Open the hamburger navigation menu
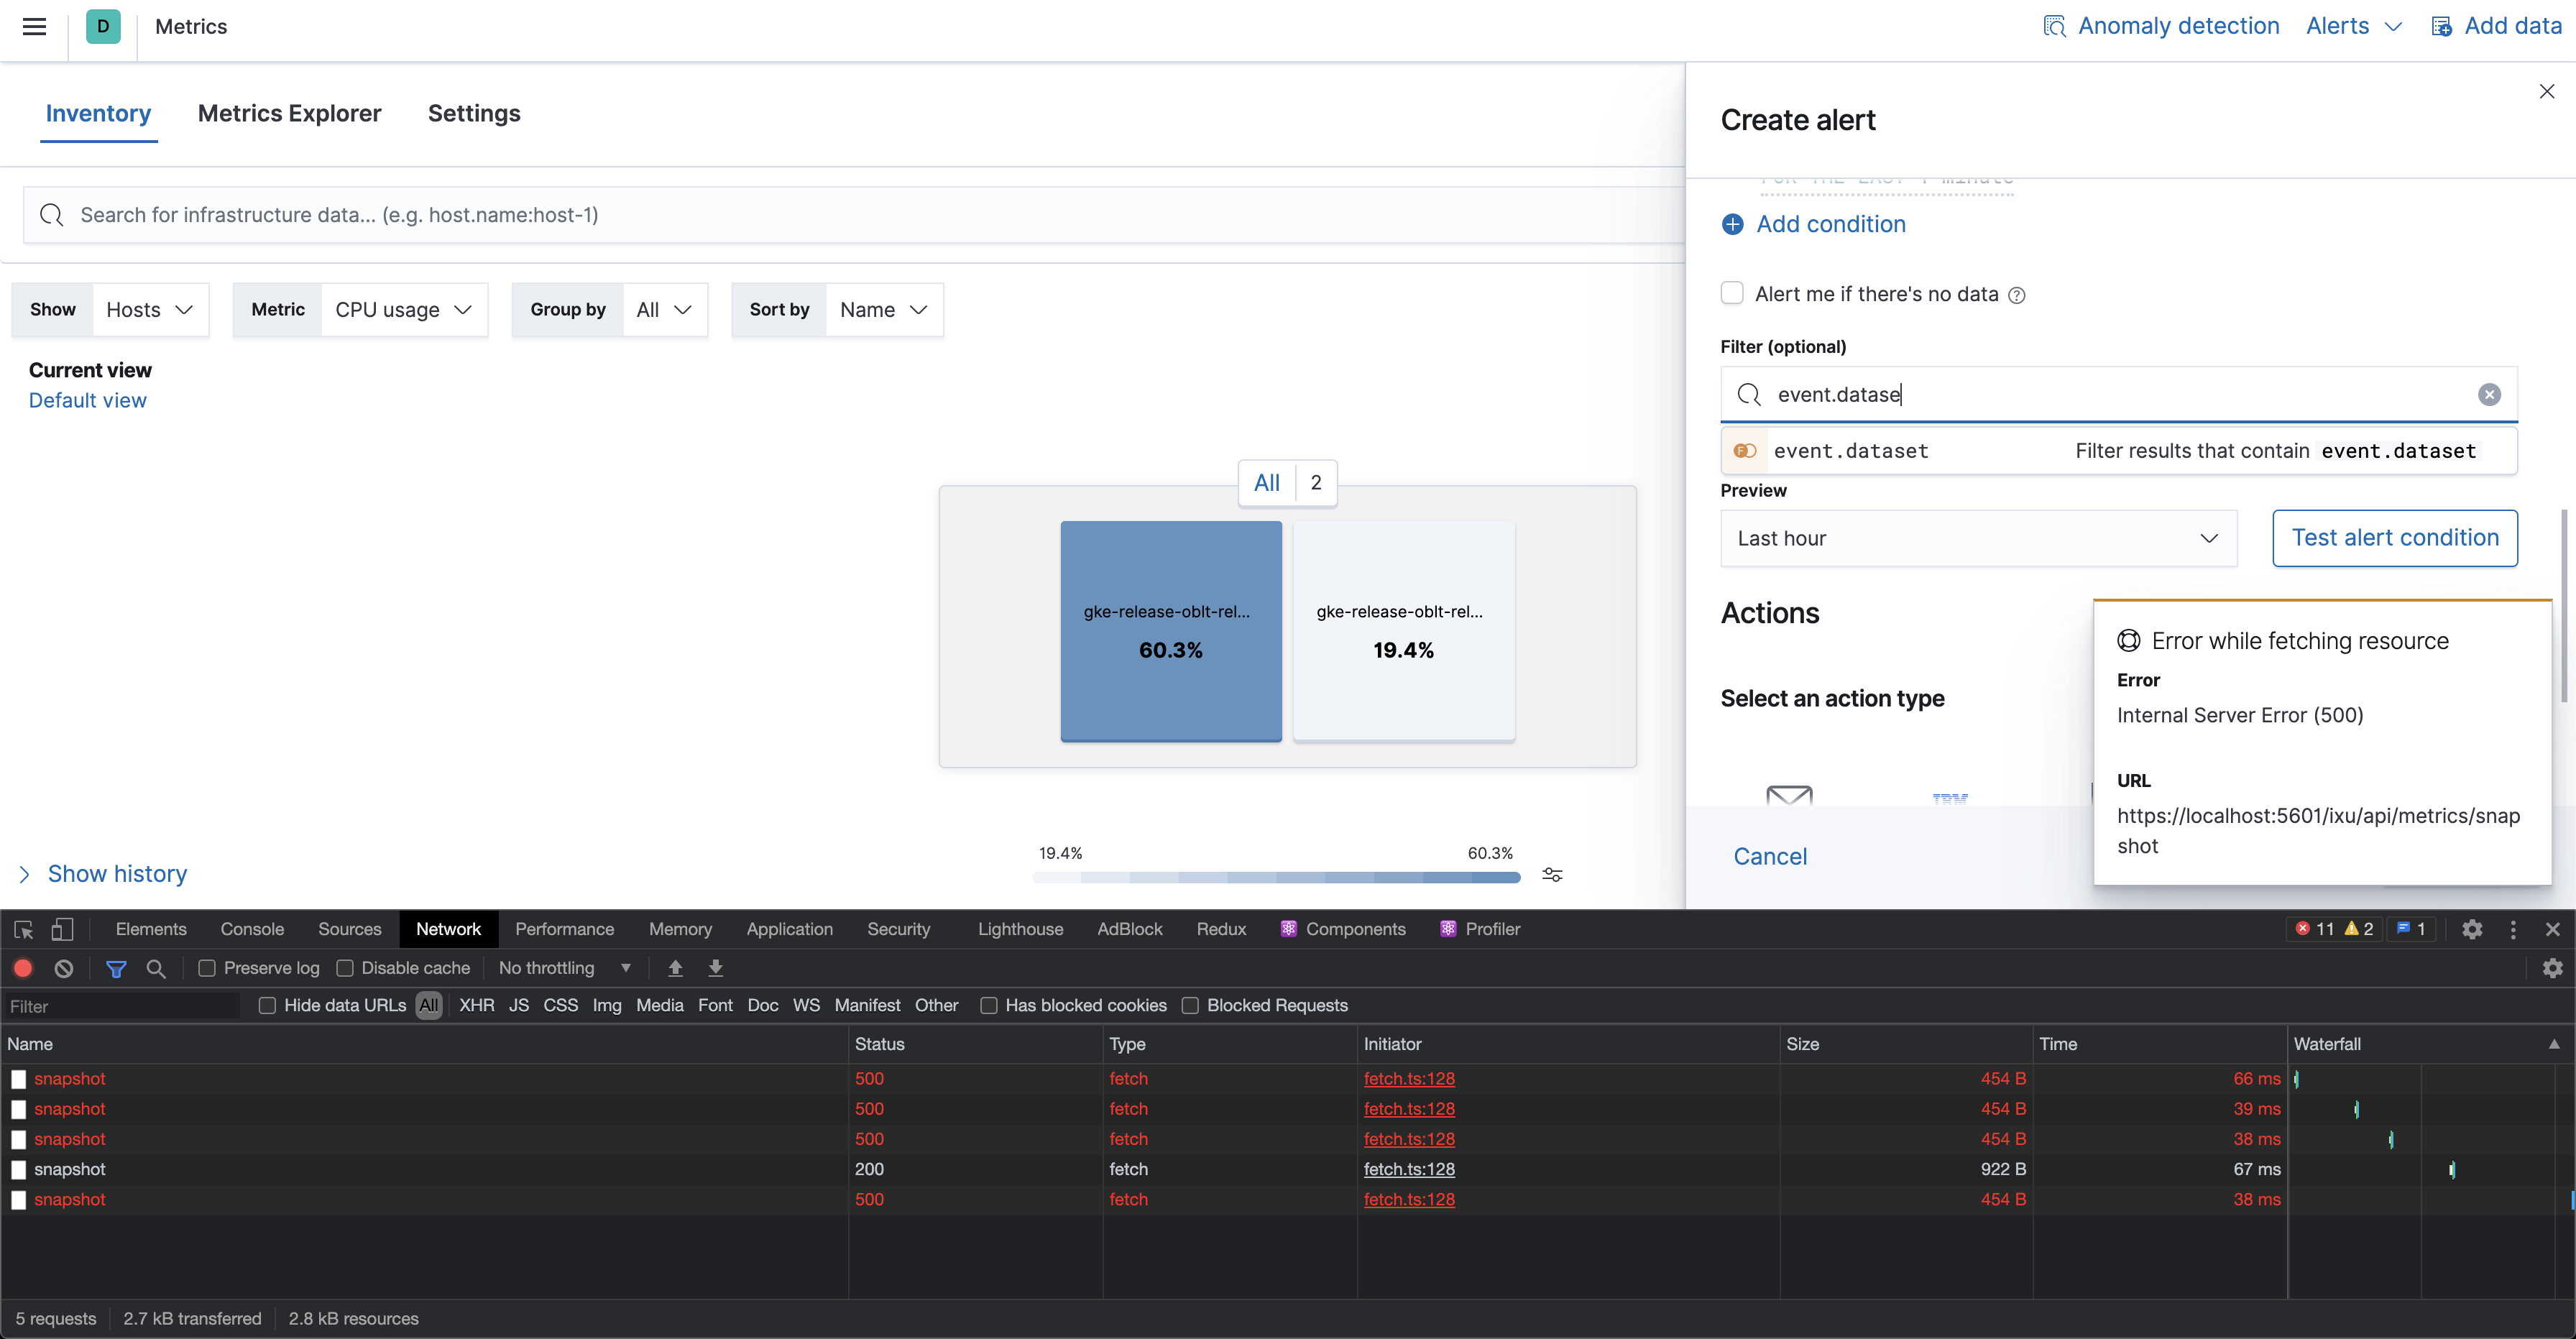The height and width of the screenshot is (1339, 2576). click(34, 27)
